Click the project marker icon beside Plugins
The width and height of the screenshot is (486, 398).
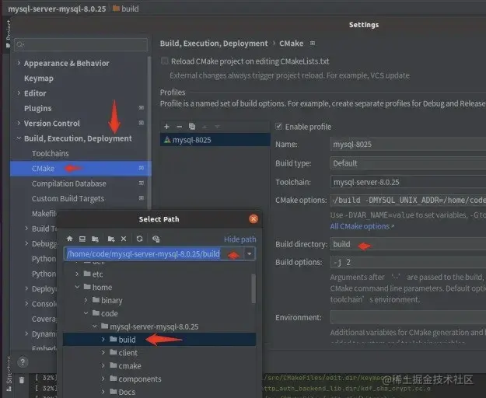click(142, 108)
